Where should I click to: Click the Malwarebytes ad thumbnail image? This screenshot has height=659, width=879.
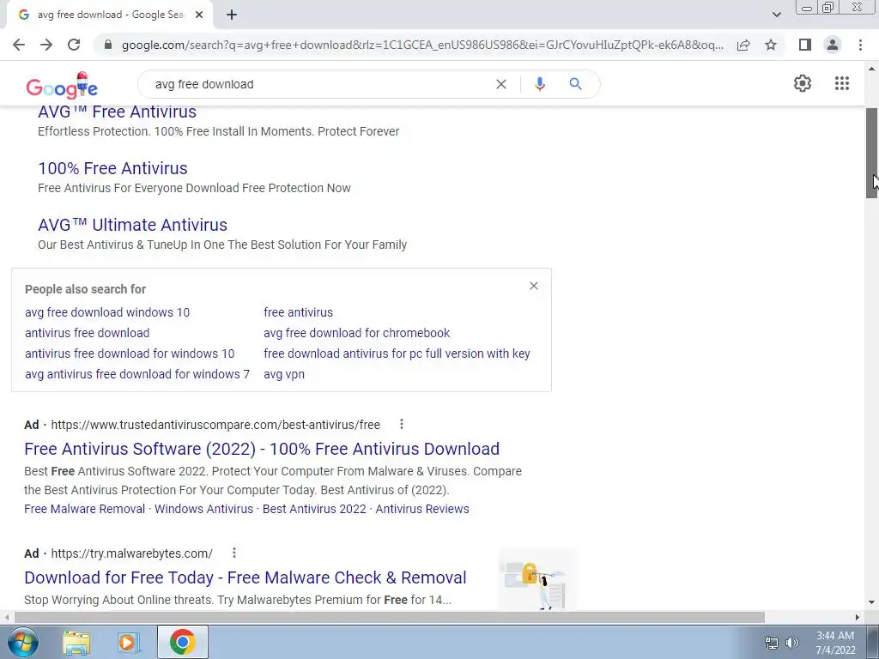tap(537, 580)
